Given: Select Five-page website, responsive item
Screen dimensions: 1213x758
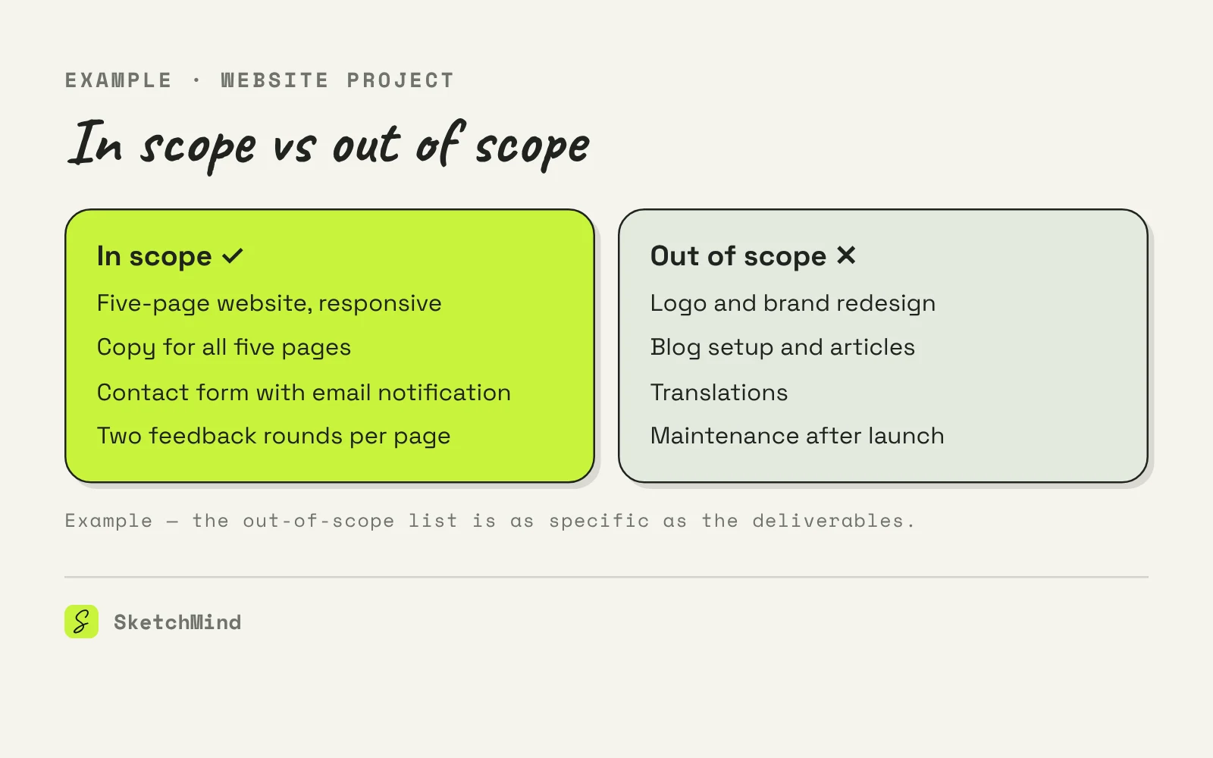Looking at the screenshot, I should coord(269,303).
